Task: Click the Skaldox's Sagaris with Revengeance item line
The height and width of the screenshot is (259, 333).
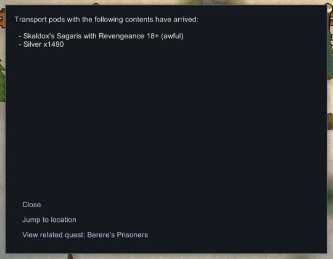Action: coord(101,36)
